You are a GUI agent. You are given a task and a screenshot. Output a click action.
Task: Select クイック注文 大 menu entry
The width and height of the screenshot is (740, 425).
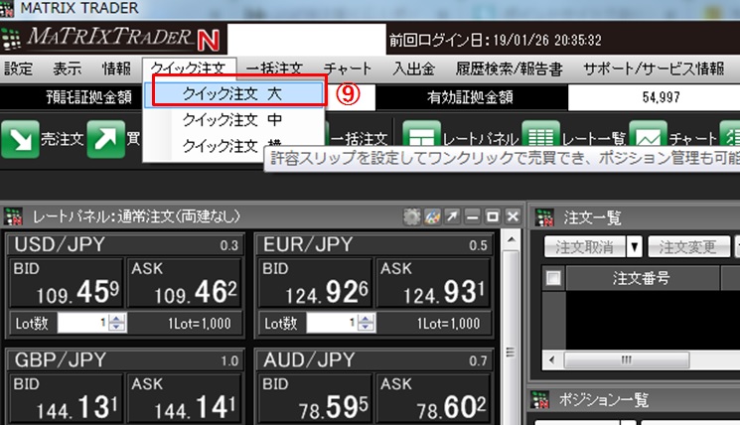[234, 94]
